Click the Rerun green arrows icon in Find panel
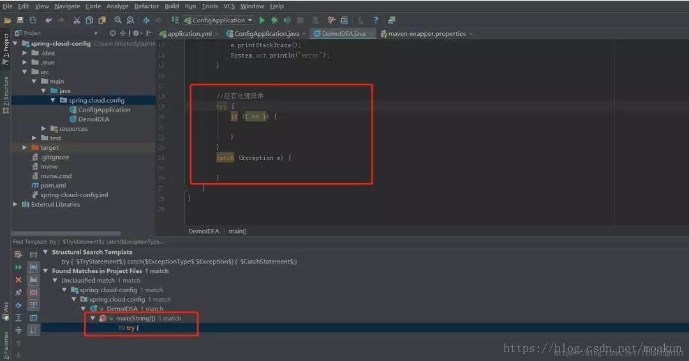The width and height of the screenshot is (689, 361). tap(19, 267)
